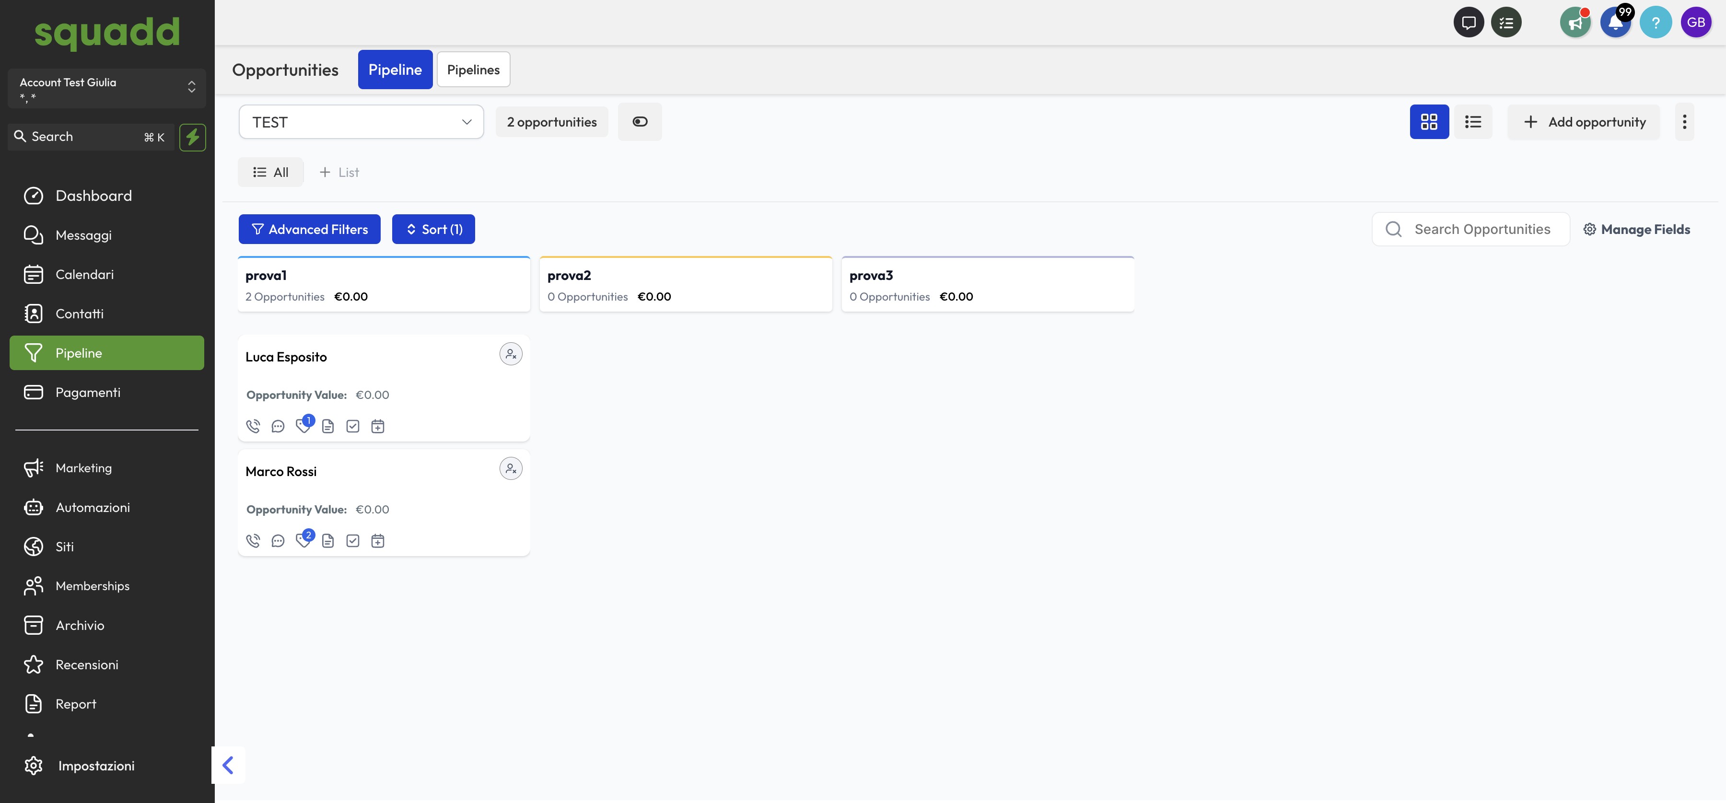Open tags icon on Marco Rossi card

pos(303,540)
